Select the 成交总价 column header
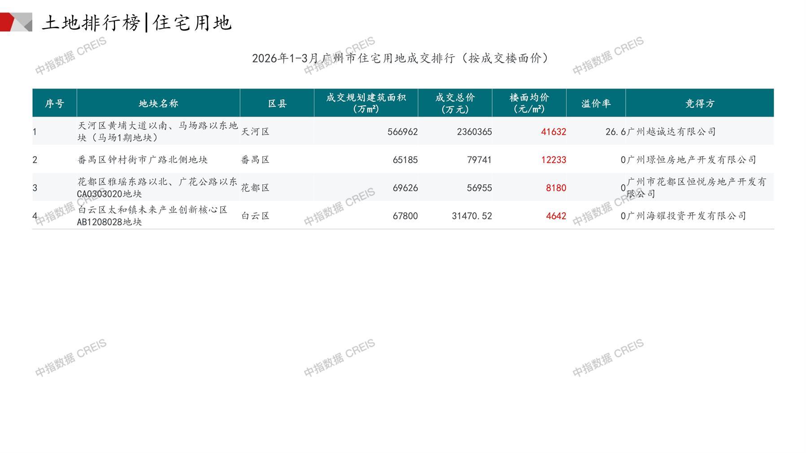Image resolution: width=806 pixels, height=453 pixels. point(455,103)
